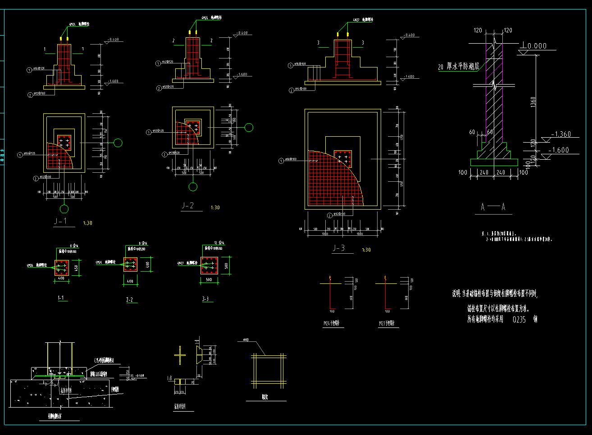Image resolution: width=592 pixels, height=435 pixels.
Task: Click the -0.400 elevation above J-3
Action: pos(409,35)
